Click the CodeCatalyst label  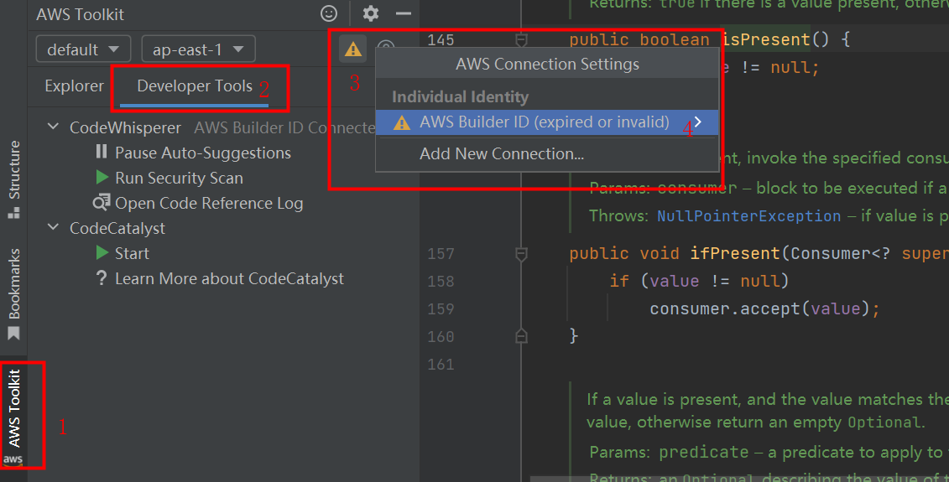(x=117, y=228)
